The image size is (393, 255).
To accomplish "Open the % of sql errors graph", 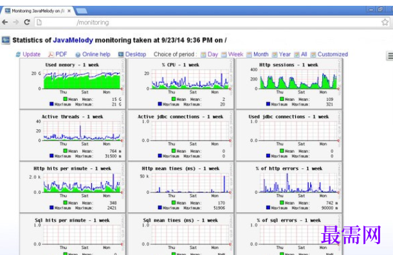I will pyautogui.click(x=289, y=234).
